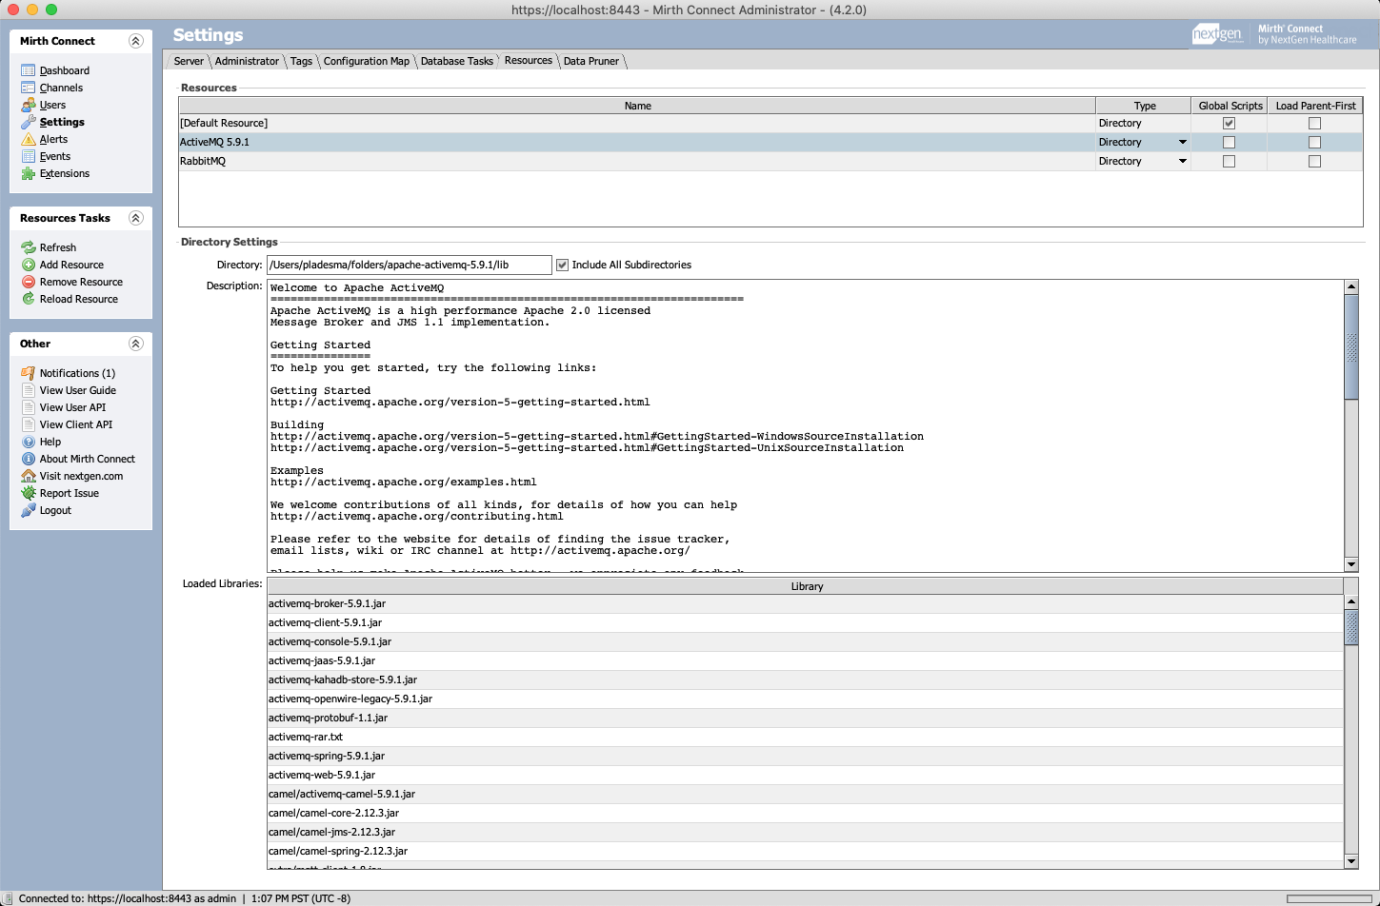Collapse the Other panel

(135, 344)
